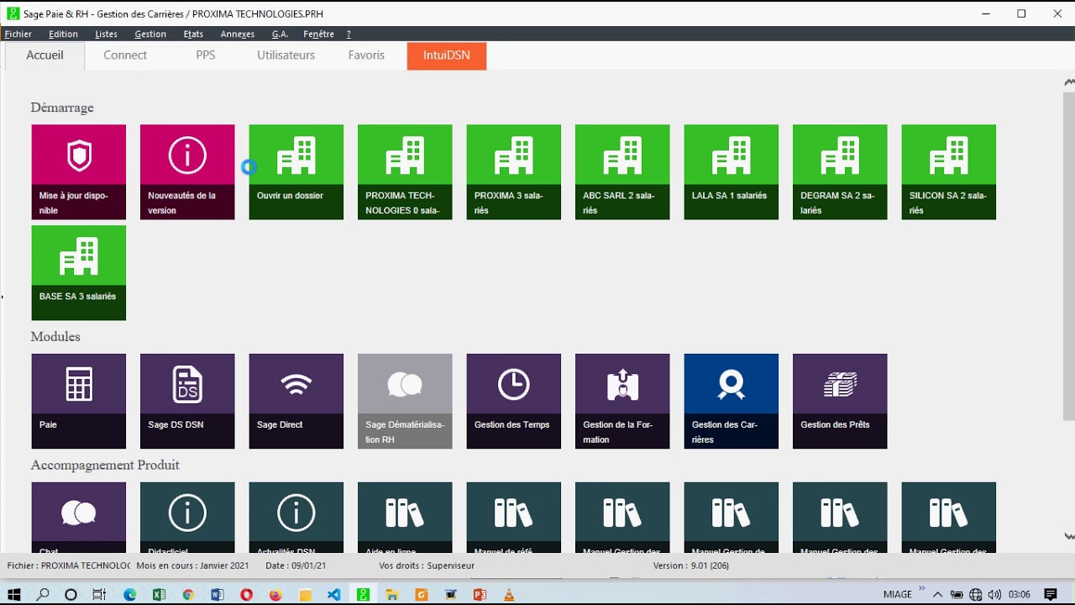Click 'Version : 9.01 (206)' status text
The width and height of the screenshot is (1075, 605).
tap(691, 566)
